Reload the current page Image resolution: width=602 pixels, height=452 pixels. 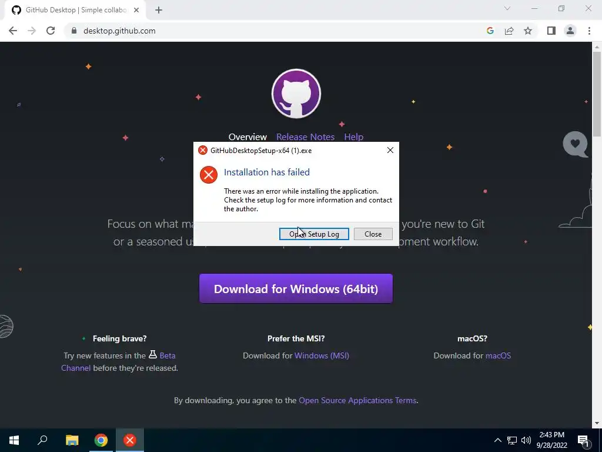click(x=51, y=31)
